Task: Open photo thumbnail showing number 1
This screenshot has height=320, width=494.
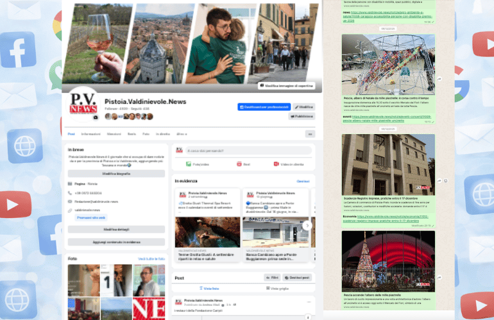Action: (x=116, y=280)
